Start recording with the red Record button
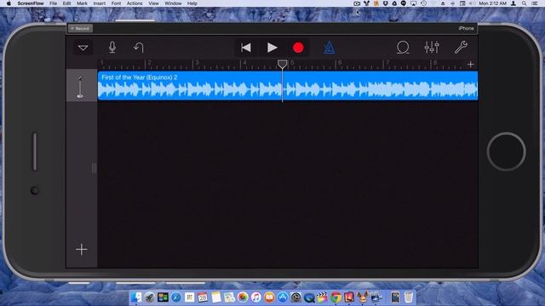 [x=298, y=48]
